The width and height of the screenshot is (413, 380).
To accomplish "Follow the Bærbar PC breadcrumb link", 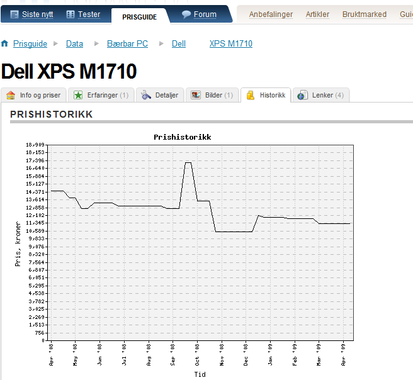I will coord(127,43).
